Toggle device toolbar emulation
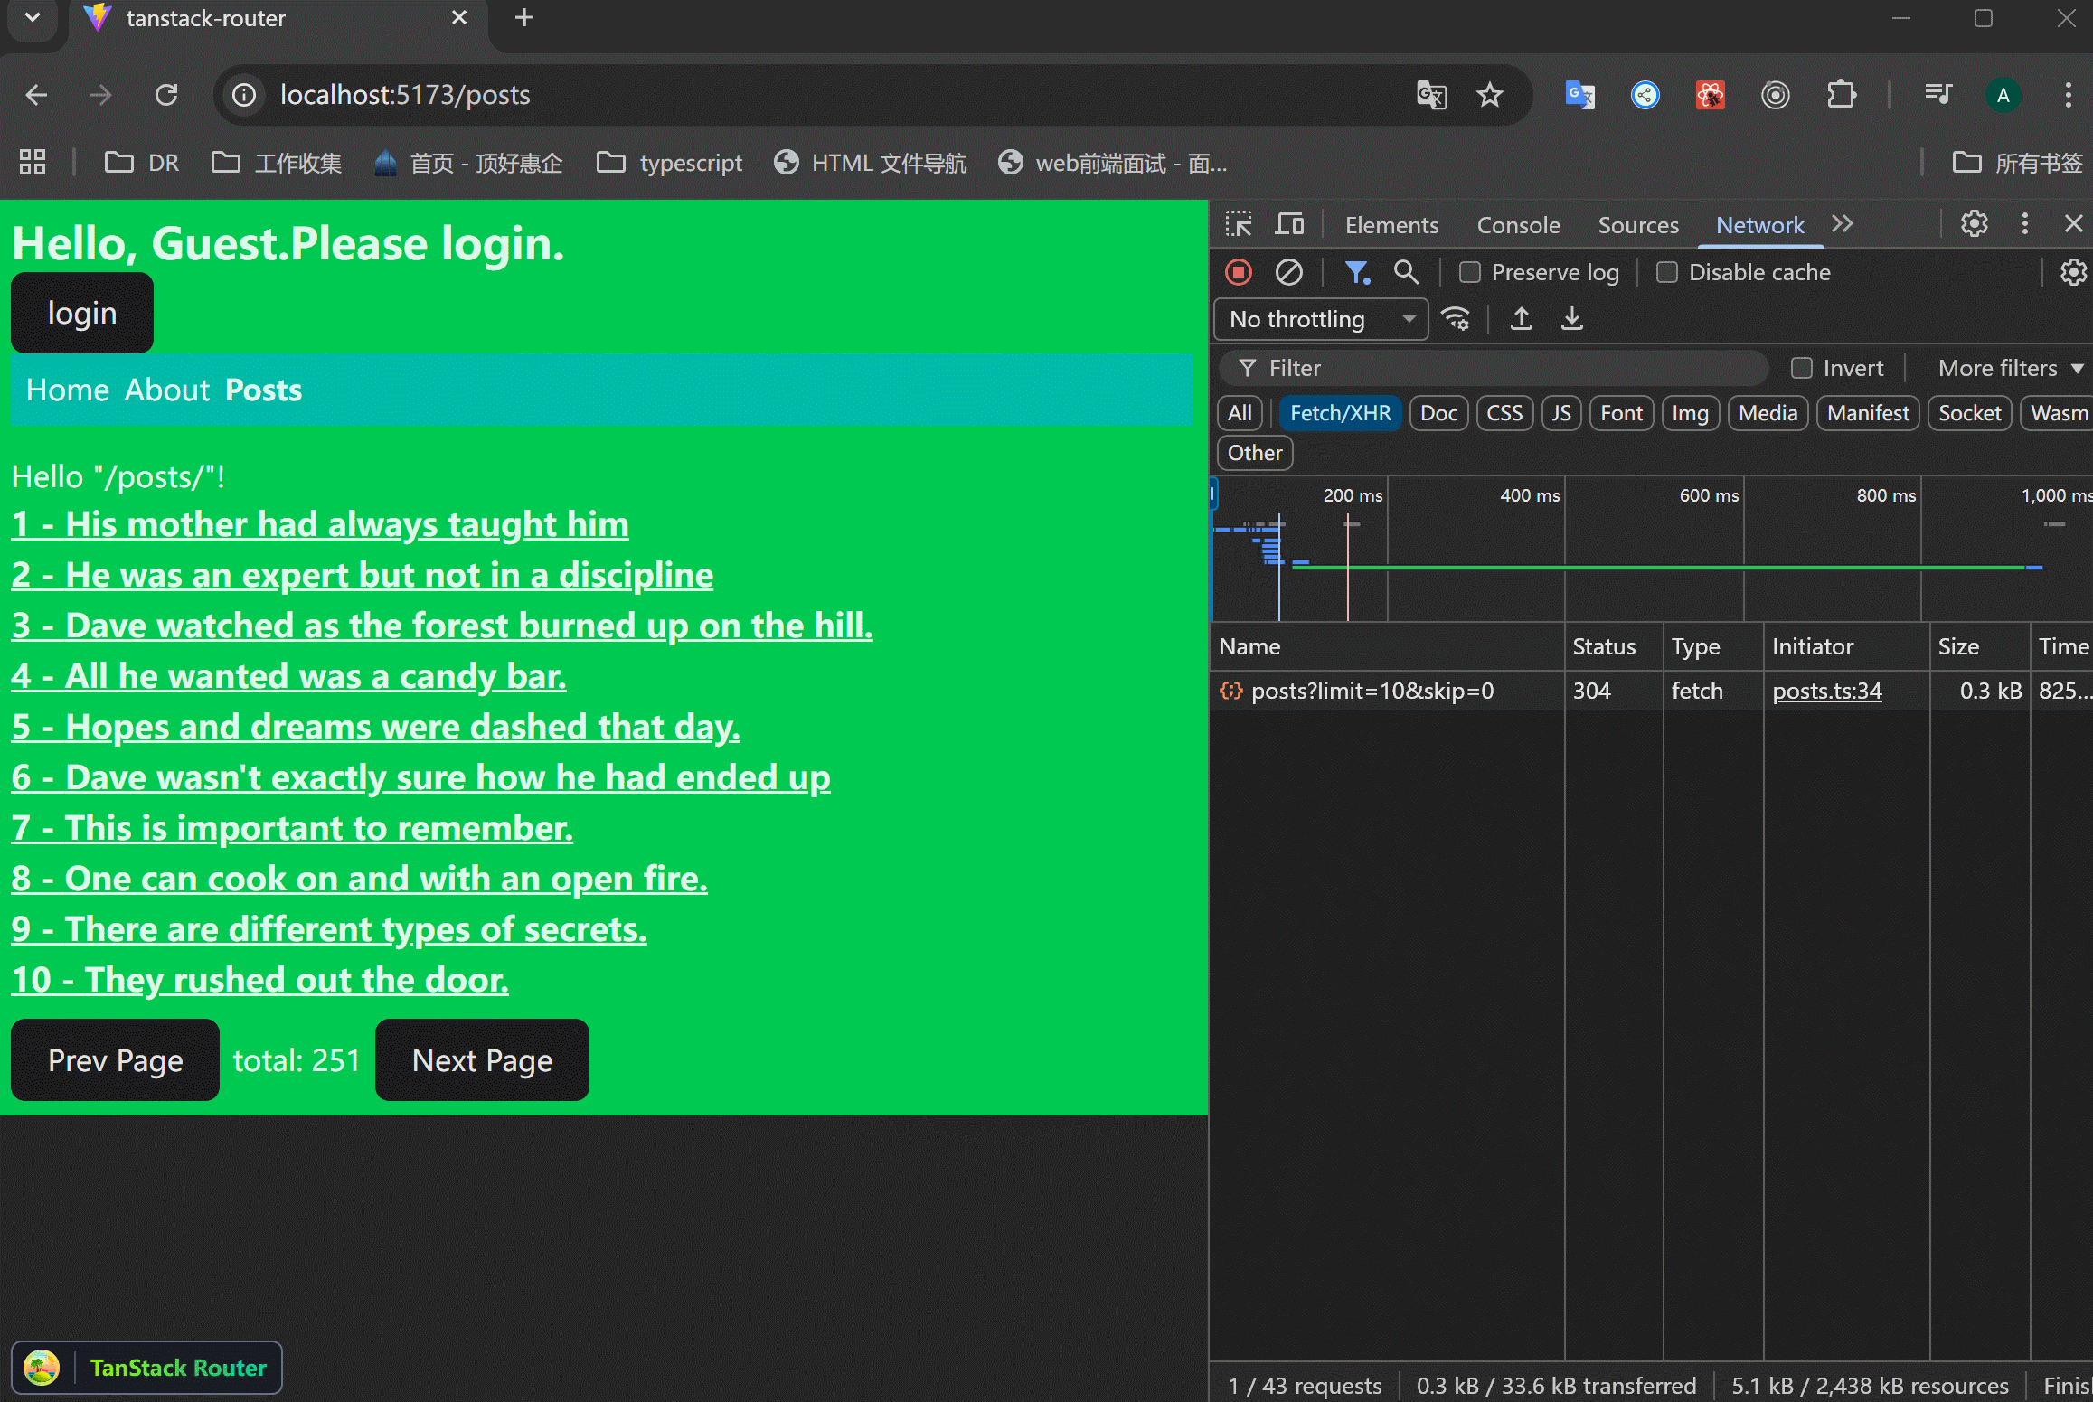The width and height of the screenshot is (2093, 1402). pyautogui.click(x=1289, y=224)
